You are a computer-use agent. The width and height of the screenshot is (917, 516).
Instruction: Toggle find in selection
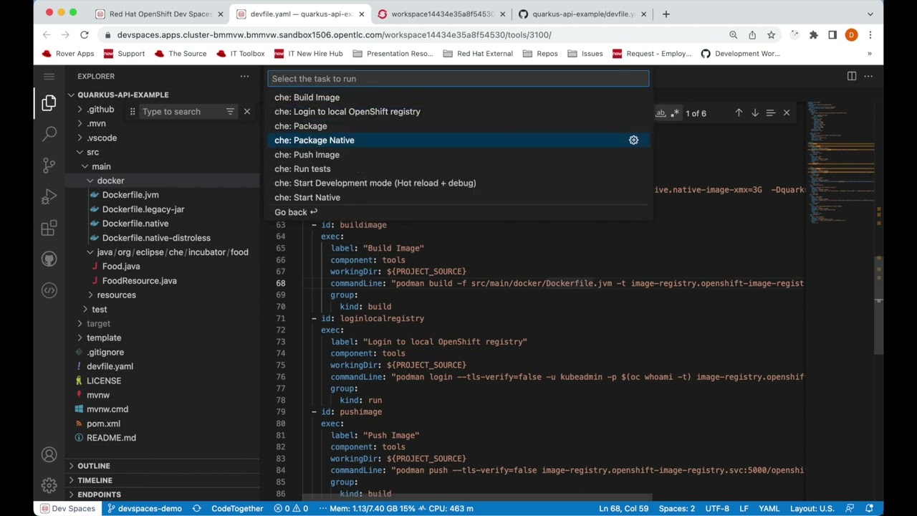point(770,113)
